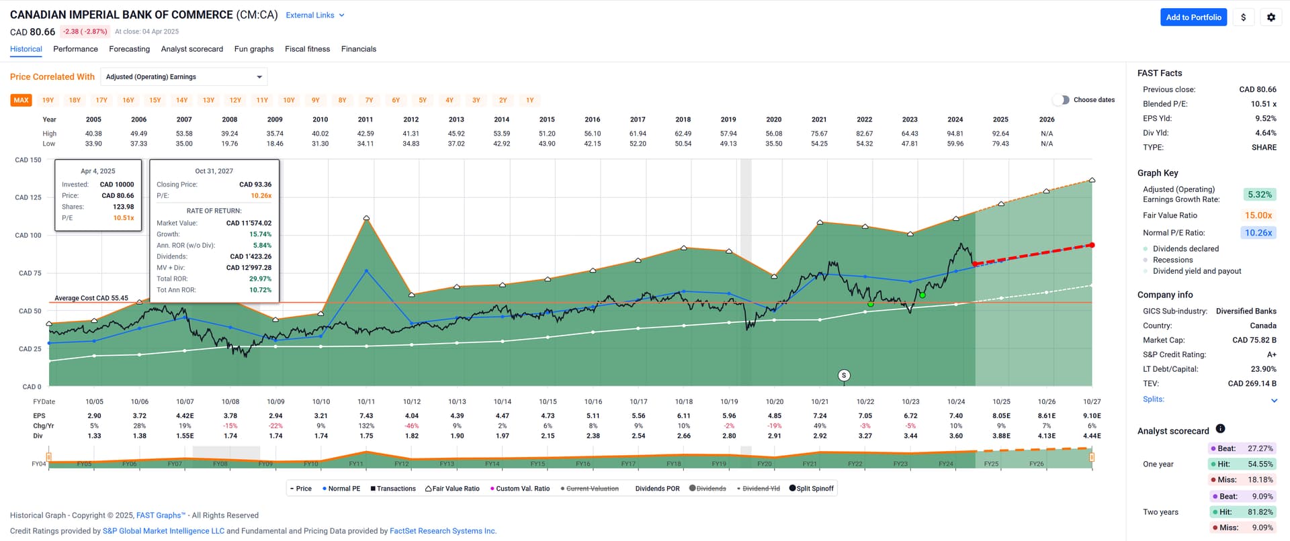Open the Performance tab

(75, 49)
